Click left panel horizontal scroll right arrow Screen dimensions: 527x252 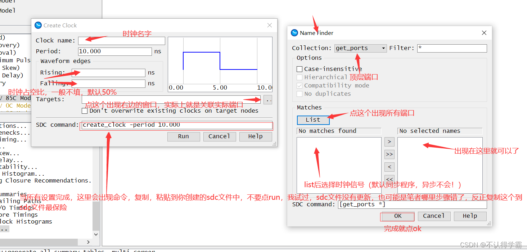click(89, 242)
